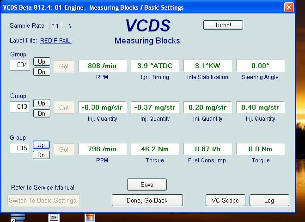Screen dimensions: 305x222
Task: Click the Fuel Consump. label
Action: (x=207, y=160)
